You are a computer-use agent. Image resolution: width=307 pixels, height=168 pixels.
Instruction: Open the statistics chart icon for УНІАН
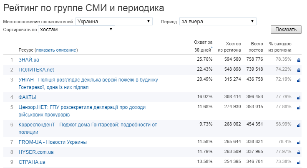[299, 80]
